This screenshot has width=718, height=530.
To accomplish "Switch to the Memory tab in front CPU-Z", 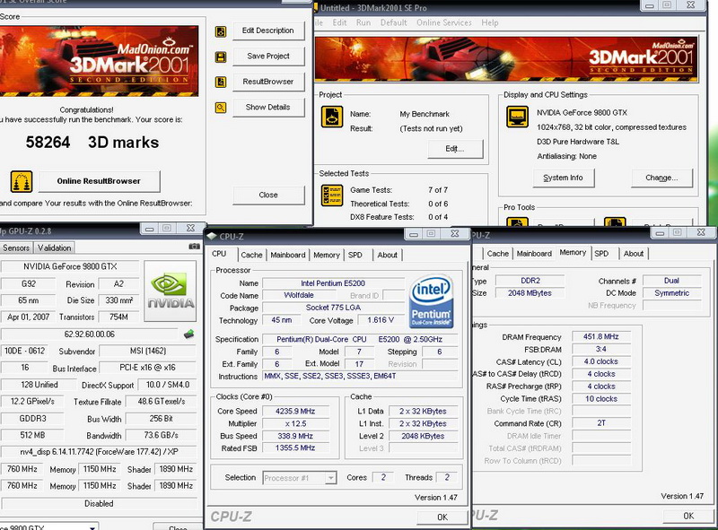I will [x=327, y=255].
